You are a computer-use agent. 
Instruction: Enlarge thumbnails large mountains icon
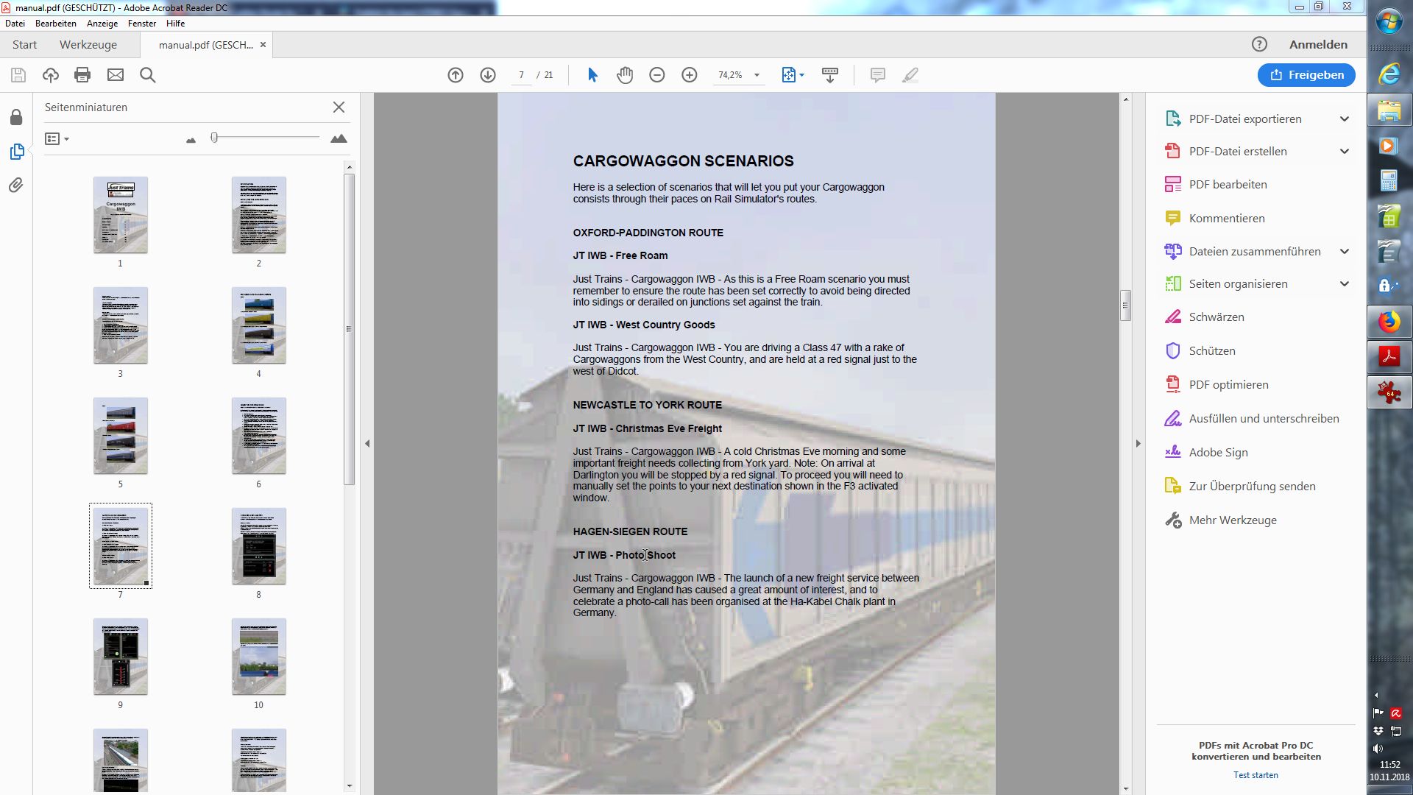point(339,138)
